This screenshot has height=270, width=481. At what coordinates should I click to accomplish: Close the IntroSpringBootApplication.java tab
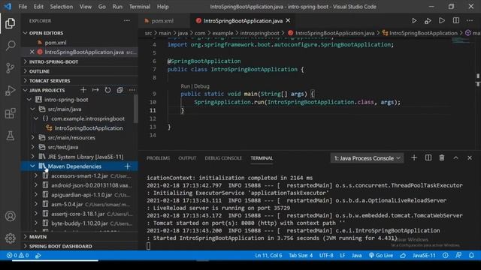(288, 20)
